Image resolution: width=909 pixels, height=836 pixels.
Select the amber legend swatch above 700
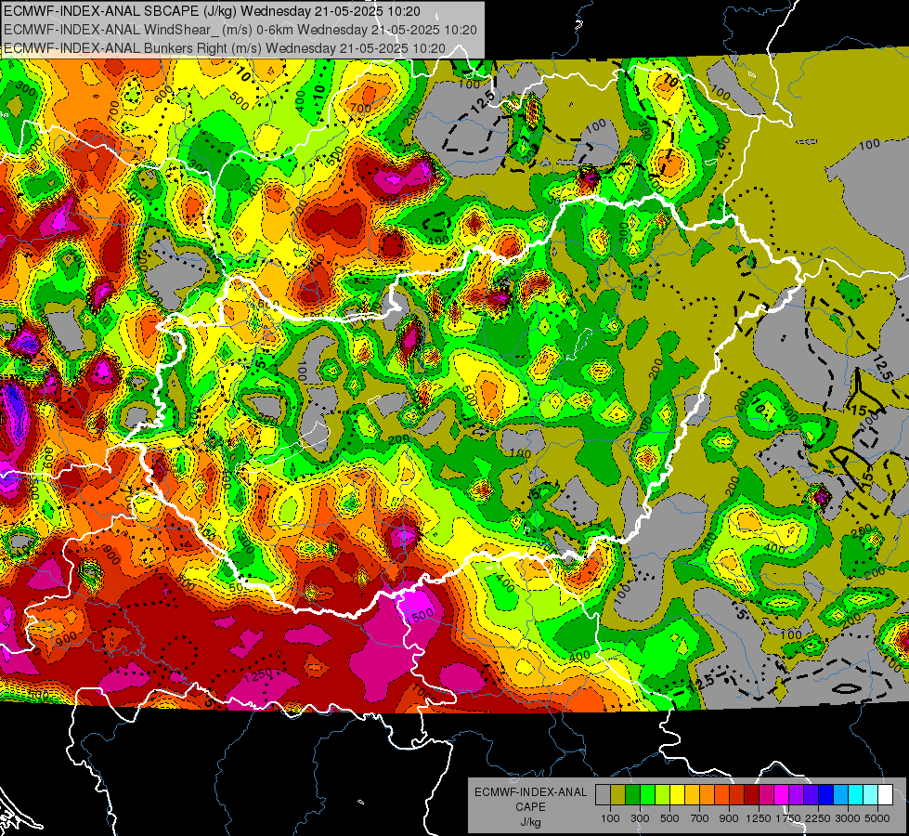click(692, 795)
